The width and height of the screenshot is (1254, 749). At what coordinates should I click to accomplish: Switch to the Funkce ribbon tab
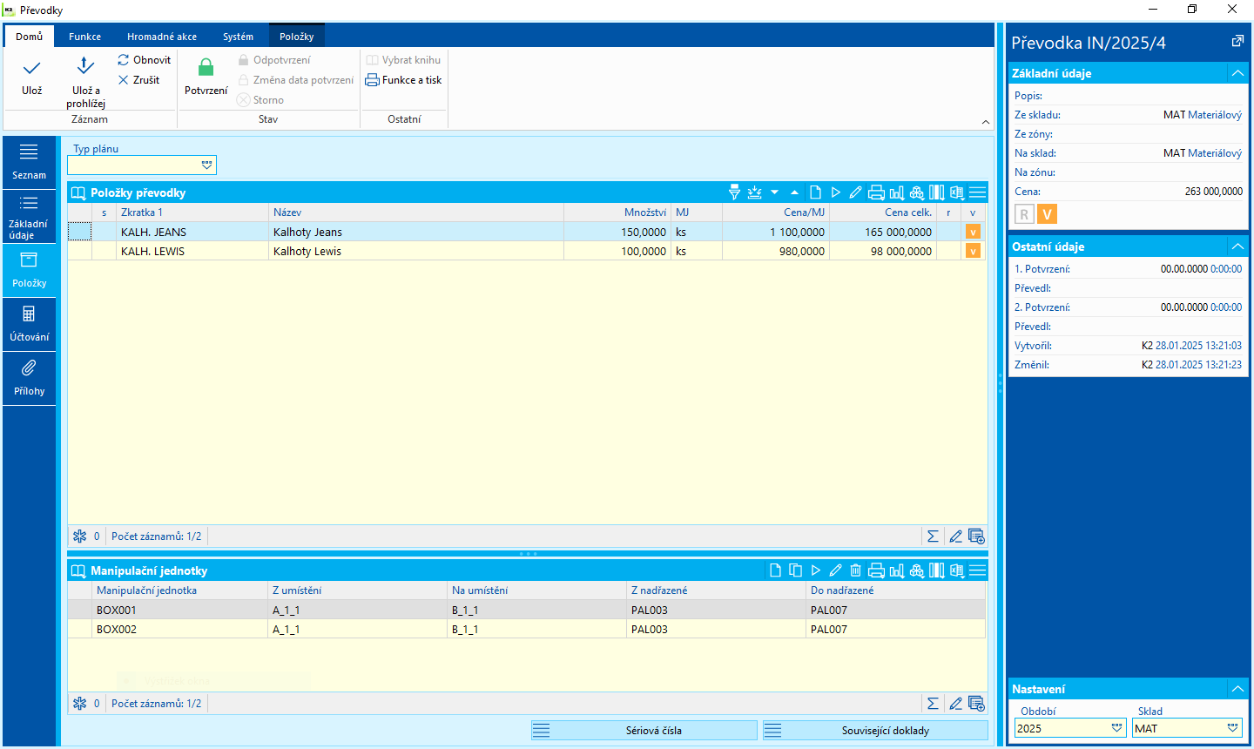84,37
